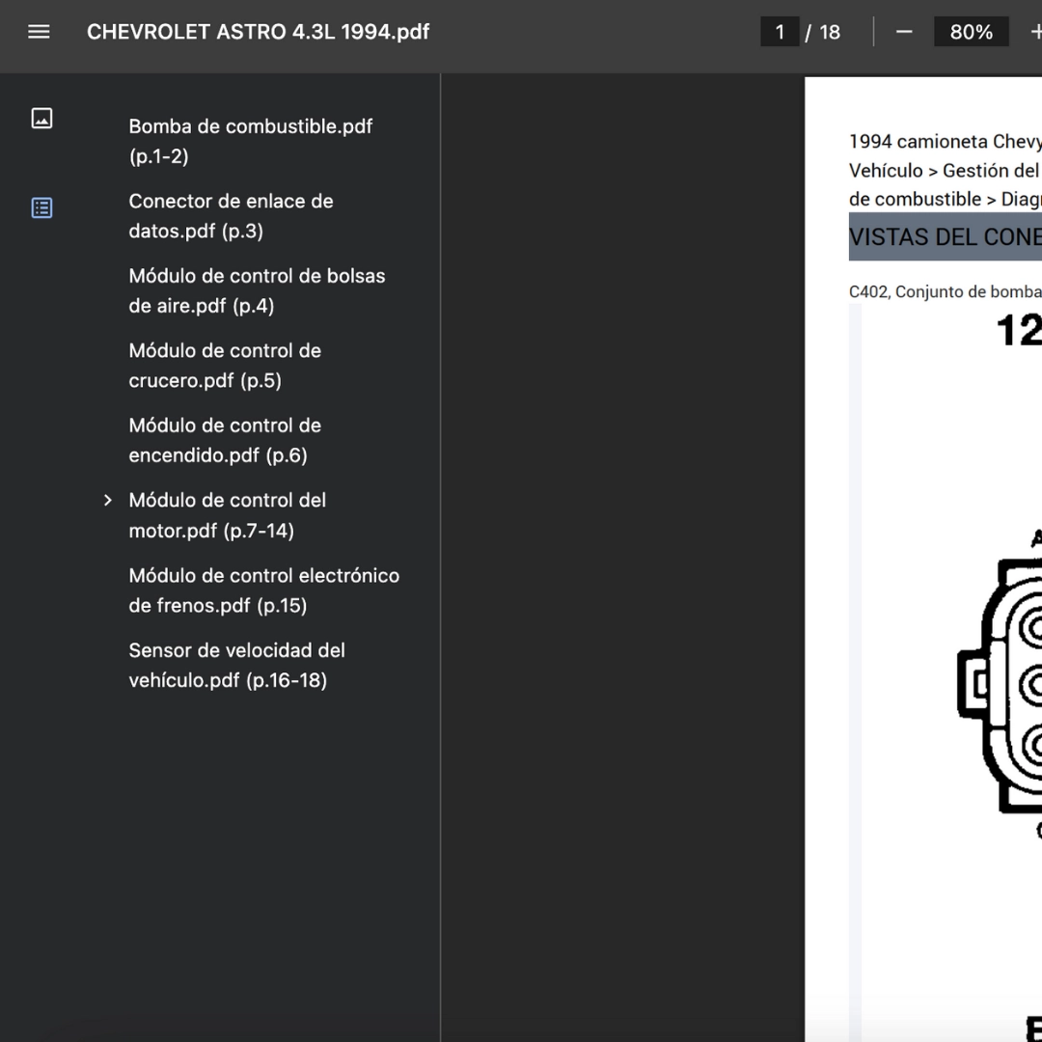The height and width of the screenshot is (1042, 1042).
Task: Open Bomba de combustible.pdf (p.1-2) bookmark
Action: pyautogui.click(x=251, y=141)
